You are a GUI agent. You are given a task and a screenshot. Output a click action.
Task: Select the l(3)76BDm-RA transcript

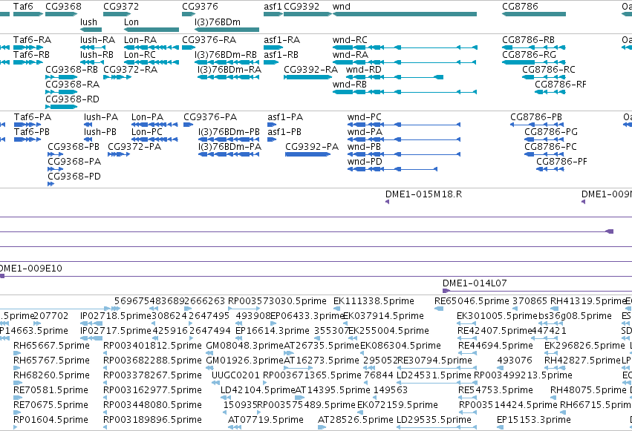tap(228, 77)
